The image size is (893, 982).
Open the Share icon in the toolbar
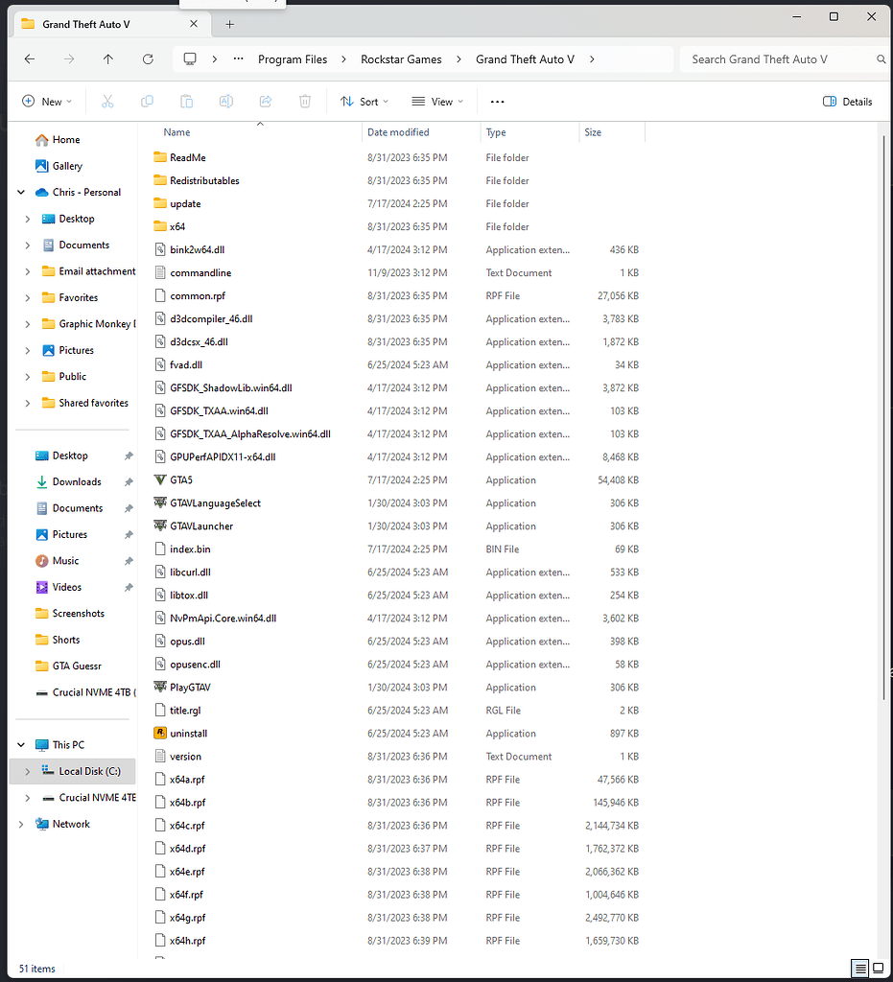[x=266, y=101]
